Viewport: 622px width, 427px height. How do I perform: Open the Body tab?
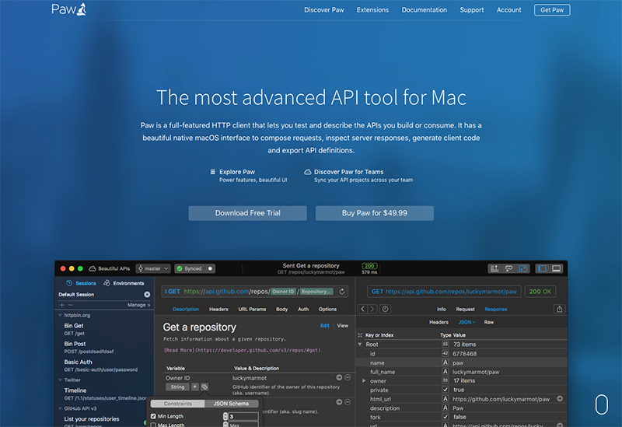281,309
